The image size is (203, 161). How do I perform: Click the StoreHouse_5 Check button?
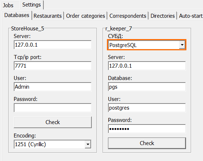pyautogui.click(x=53, y=122)
